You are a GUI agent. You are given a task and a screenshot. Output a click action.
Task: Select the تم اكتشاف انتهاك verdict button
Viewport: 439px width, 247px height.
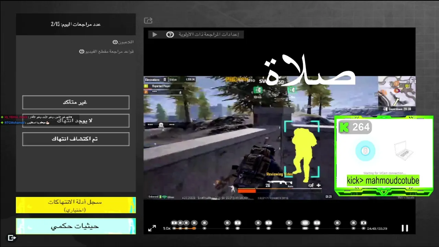76,139
